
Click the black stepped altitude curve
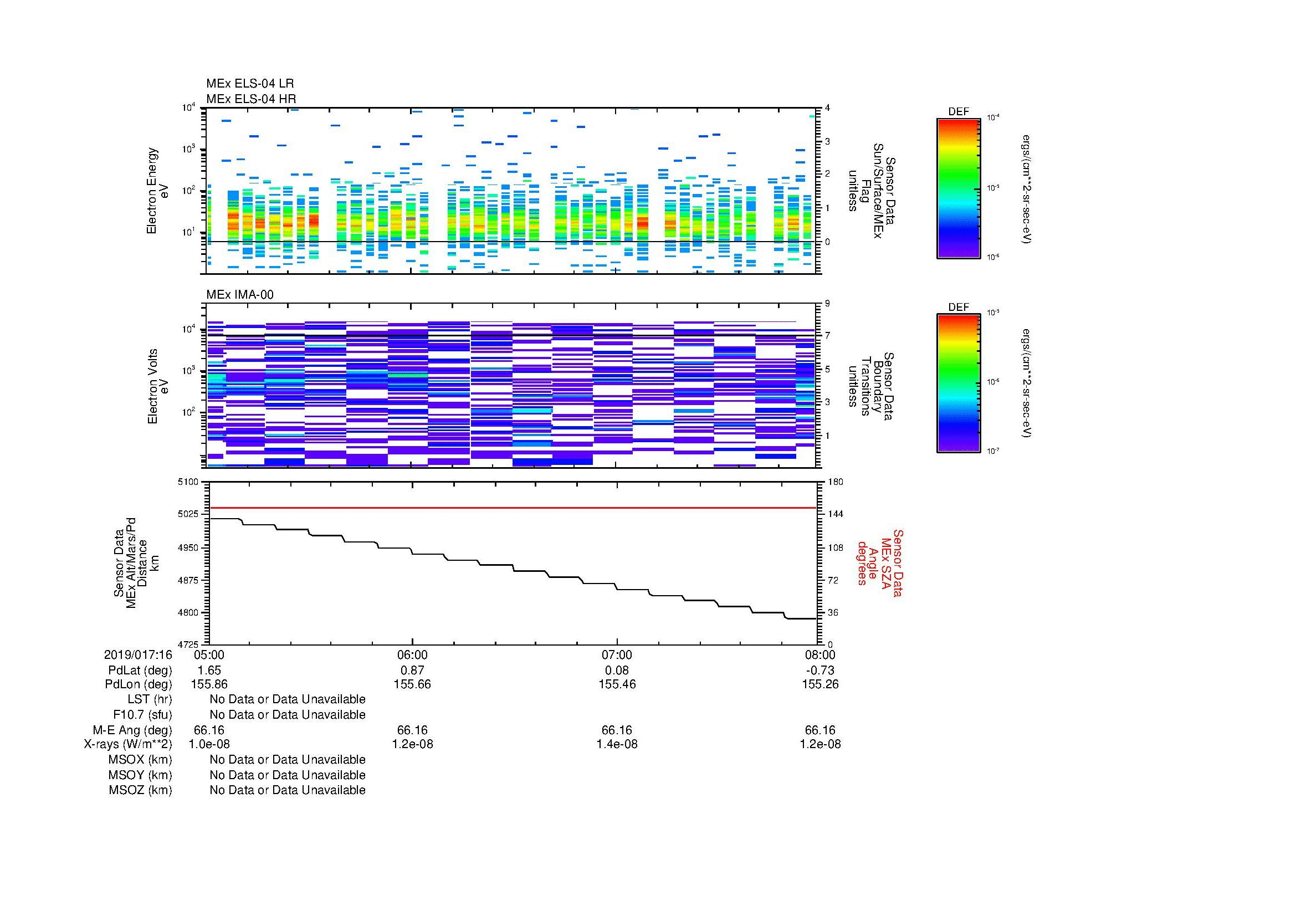click(513, 569)
